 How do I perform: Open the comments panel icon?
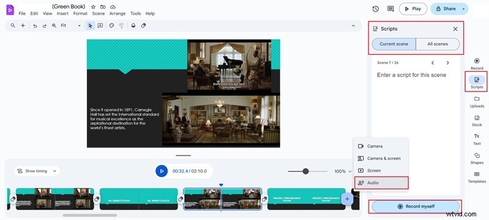coord(391,9)
